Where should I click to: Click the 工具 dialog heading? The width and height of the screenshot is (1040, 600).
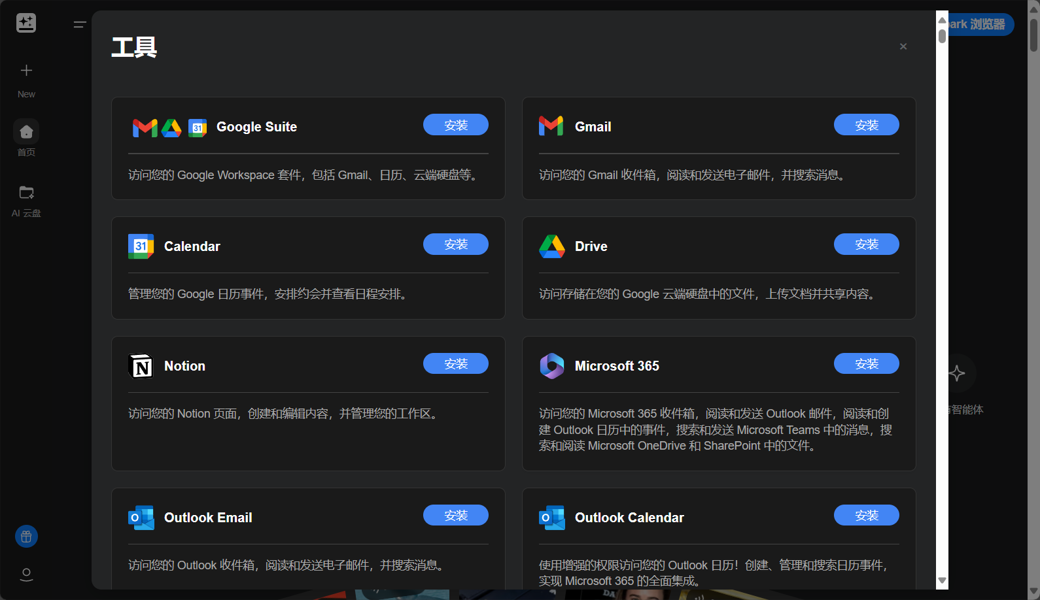tap(134, 47)
